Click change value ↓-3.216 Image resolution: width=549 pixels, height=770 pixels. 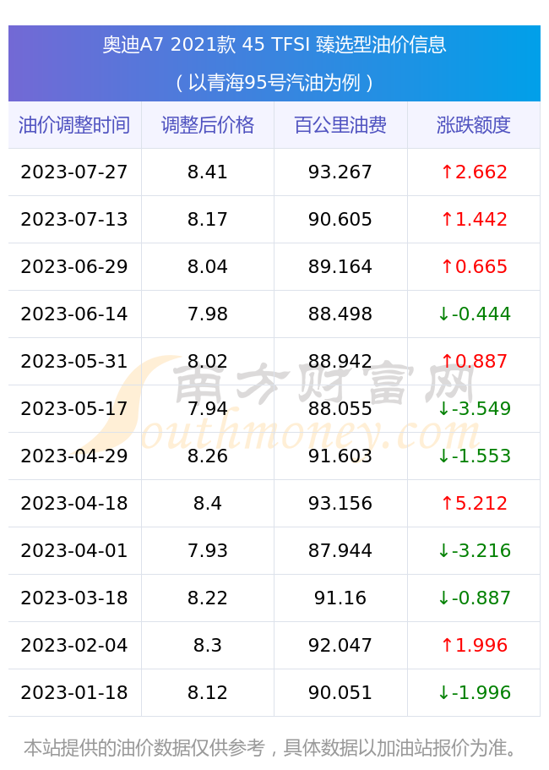[474, 550]
